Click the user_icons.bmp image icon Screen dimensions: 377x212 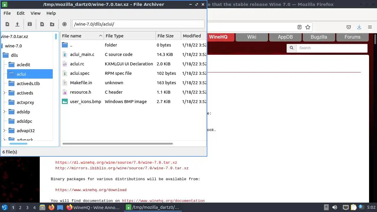click(65, 102)
